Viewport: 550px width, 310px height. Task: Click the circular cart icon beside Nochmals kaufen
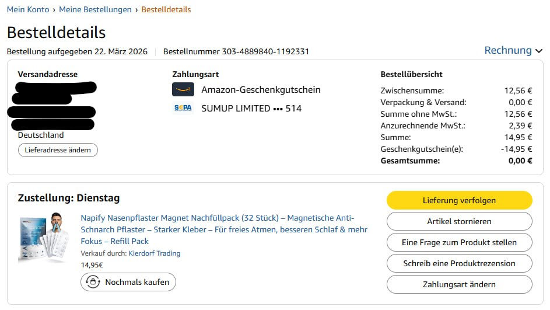tap(93, 282)
